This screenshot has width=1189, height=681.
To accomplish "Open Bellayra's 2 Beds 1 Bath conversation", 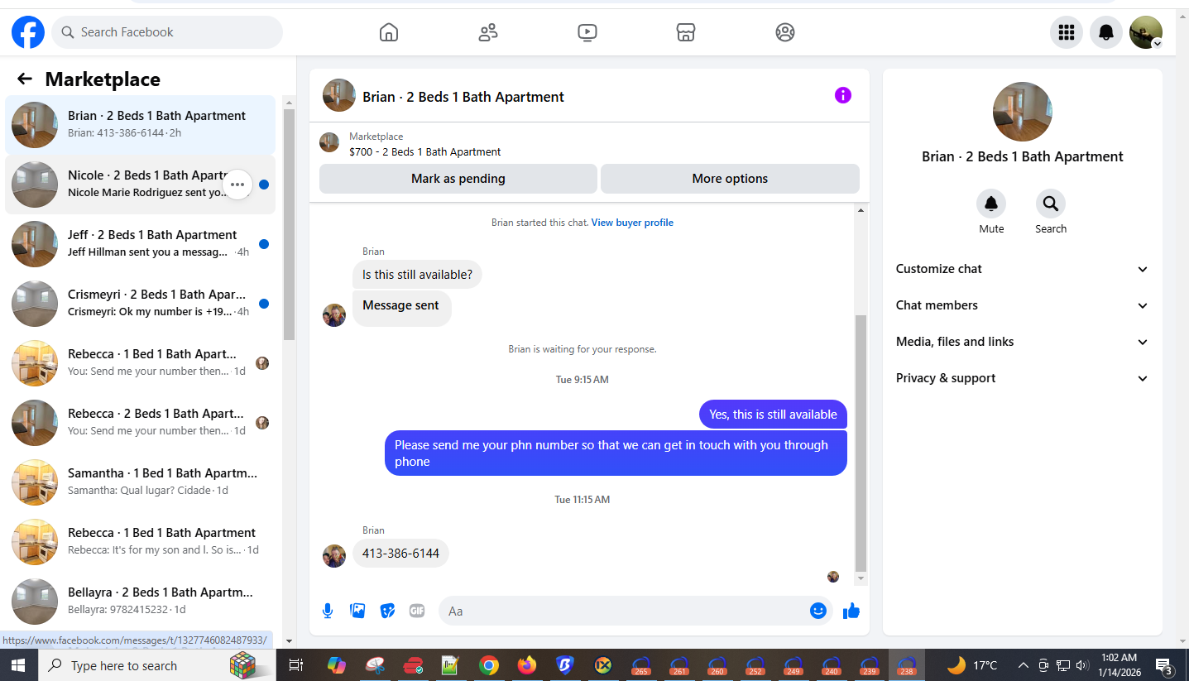I will coord(141,602).
